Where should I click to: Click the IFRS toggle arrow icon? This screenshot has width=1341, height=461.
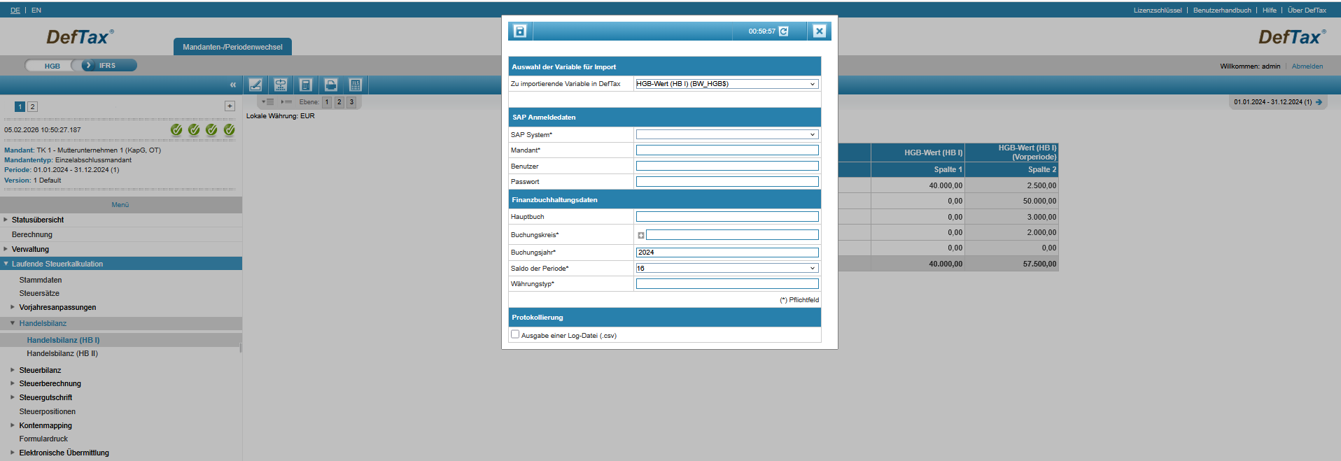pos(88,65)
